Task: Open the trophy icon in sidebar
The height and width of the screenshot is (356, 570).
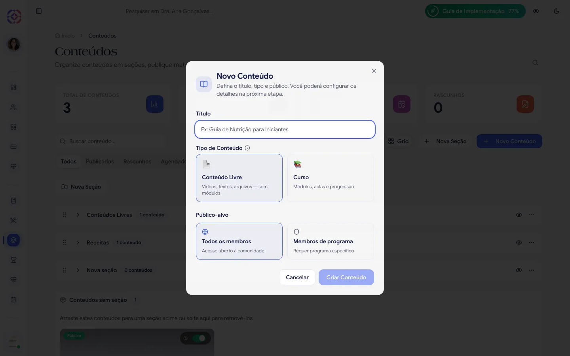Action: coord(13,260)
